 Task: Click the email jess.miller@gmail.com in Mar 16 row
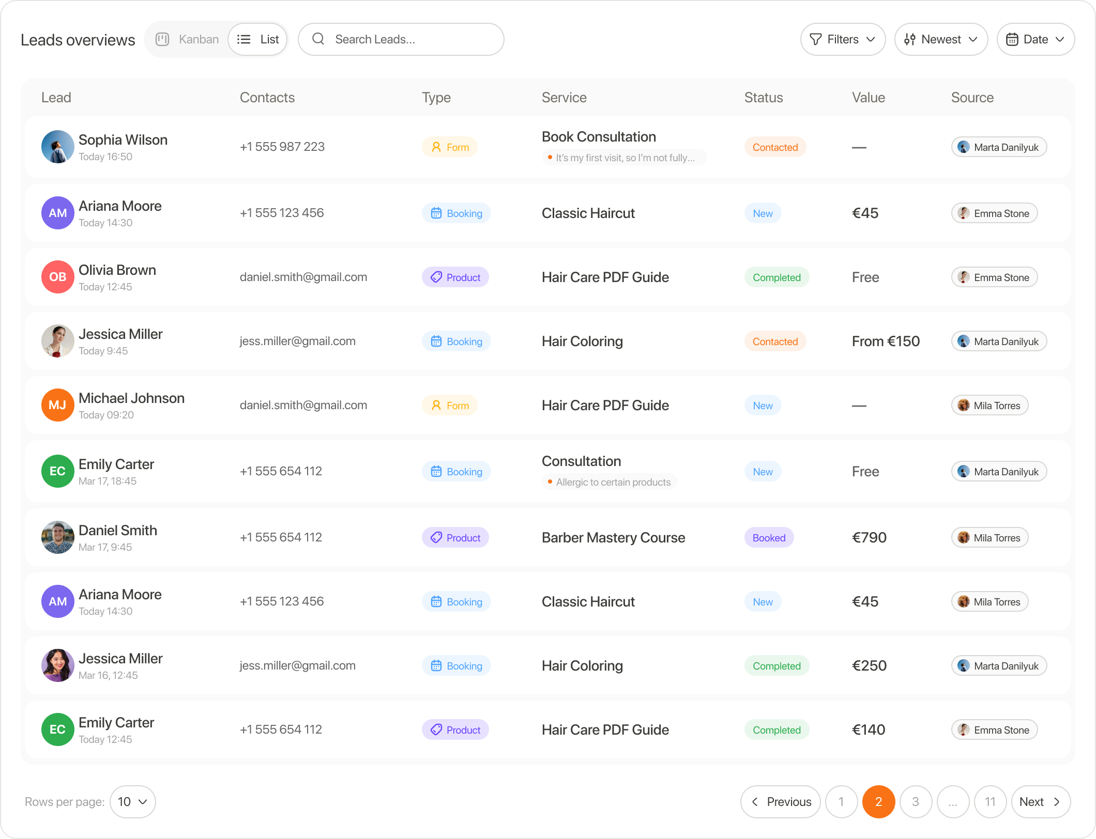coord(298,665)
